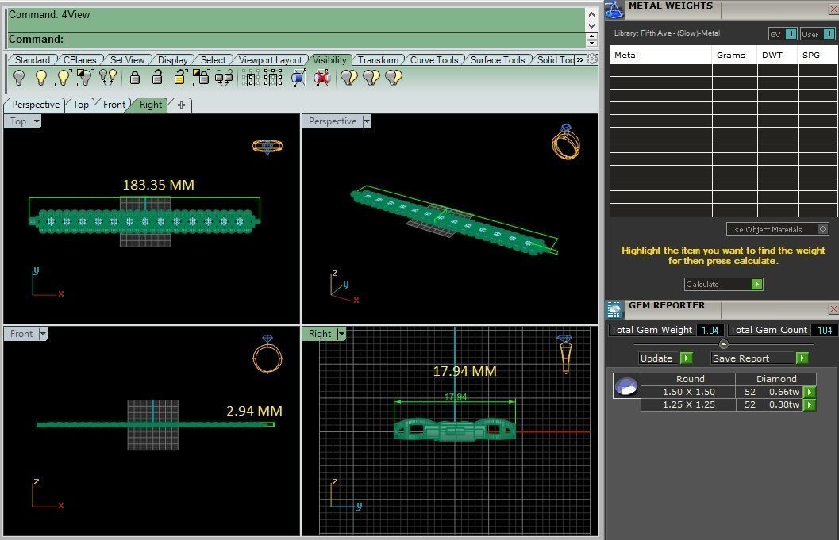The height and width of the screenshot is (540, 839).
Task: Click the Metal Weights scale panel icon
Action: (614, 10)
